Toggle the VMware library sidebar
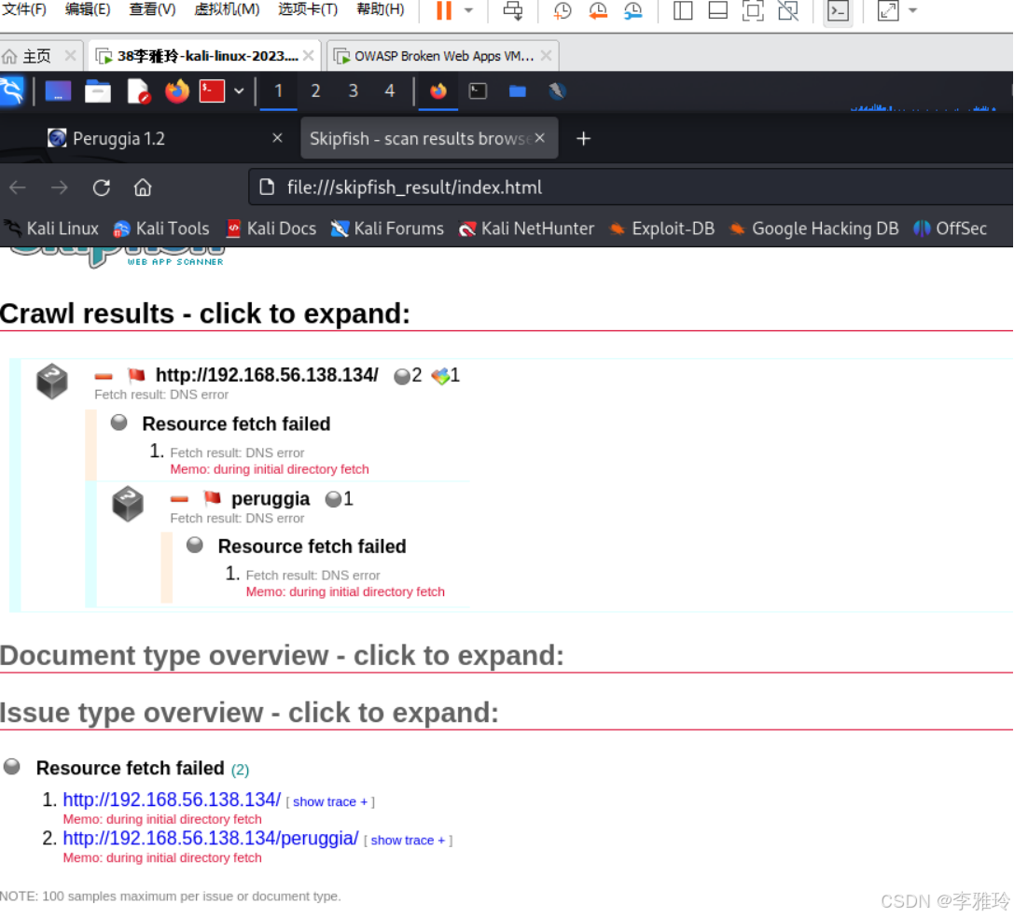Screen dimensions: 1014x917 [x=682, y=10]
